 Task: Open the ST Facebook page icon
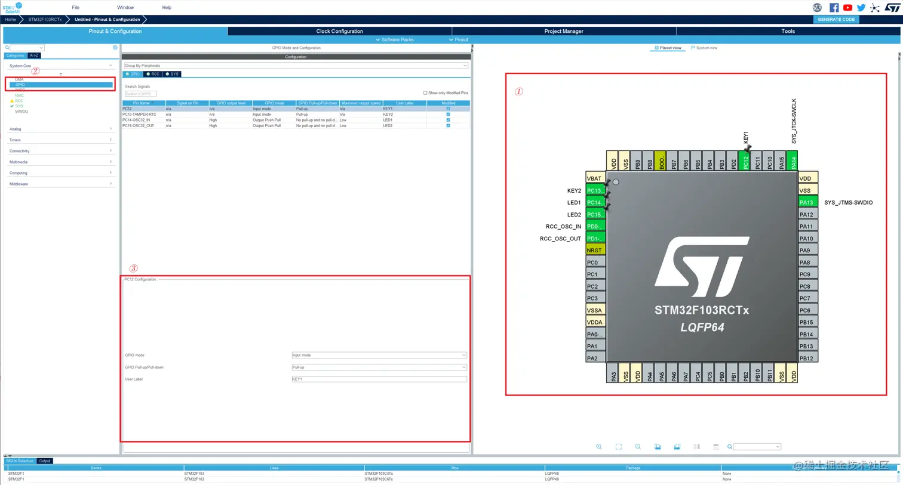coord(834,8)
